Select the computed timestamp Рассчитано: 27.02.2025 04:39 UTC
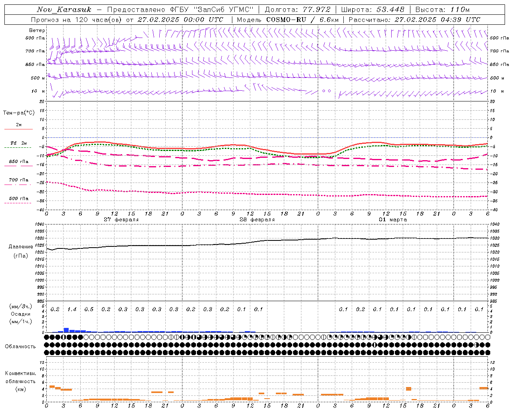This screenshot has height=409, width=511. pos(414,20)
